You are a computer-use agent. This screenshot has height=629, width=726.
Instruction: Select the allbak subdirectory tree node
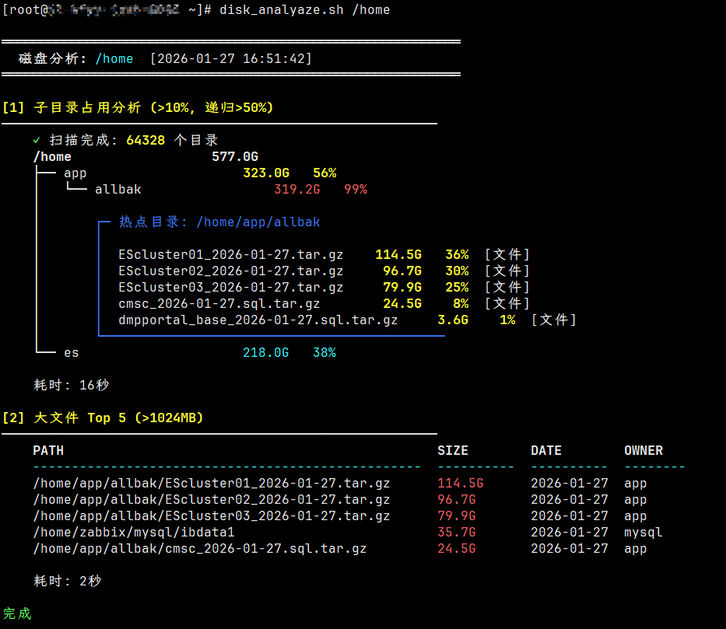pos(117,190)
